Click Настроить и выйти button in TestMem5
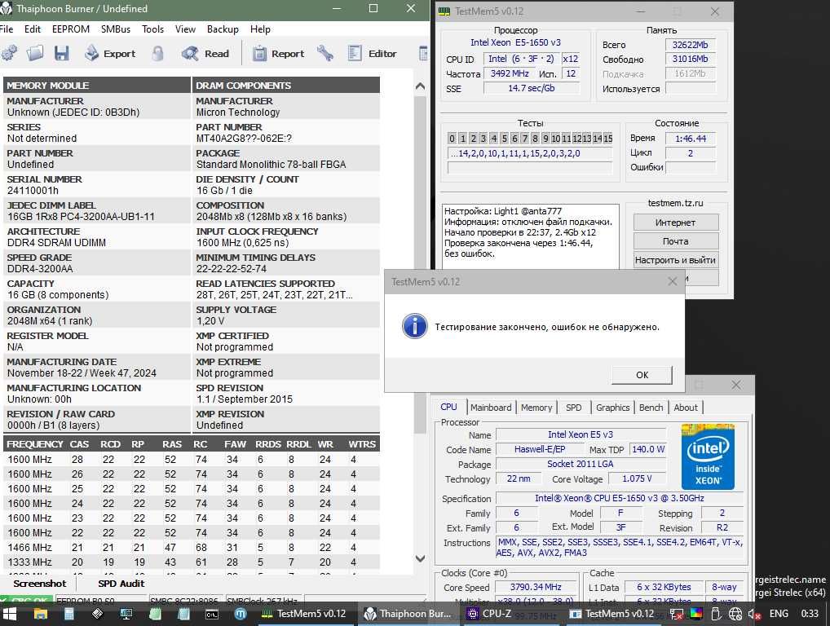 (676, 260)
